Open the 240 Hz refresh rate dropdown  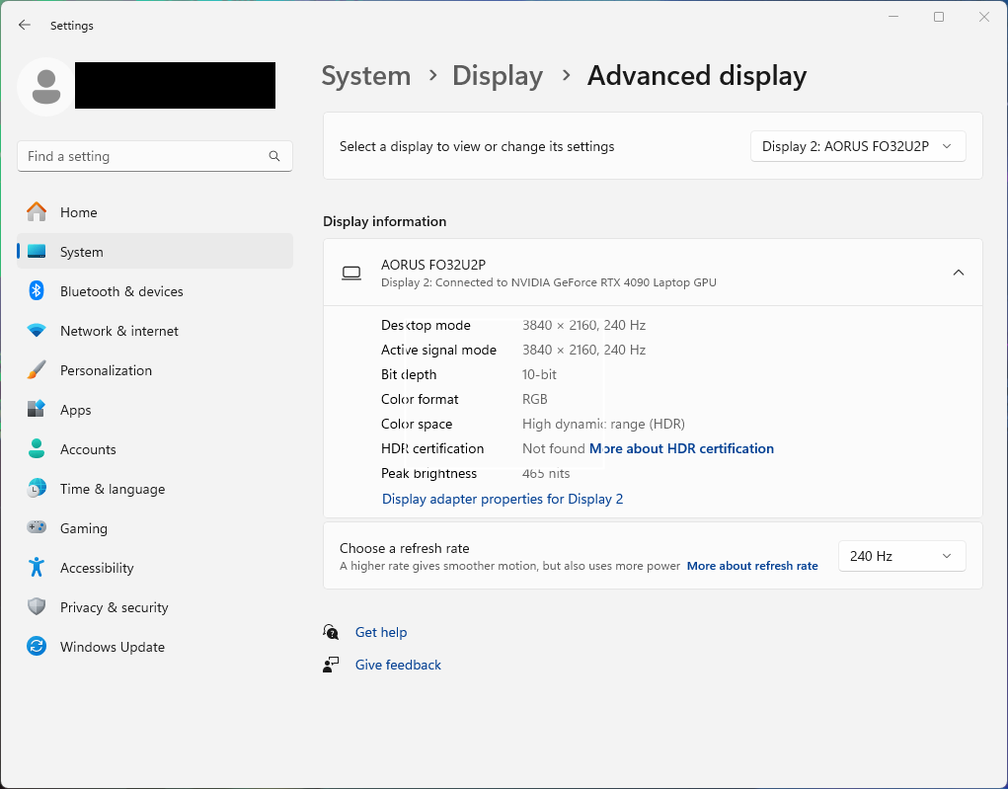[x=902, y=556]
